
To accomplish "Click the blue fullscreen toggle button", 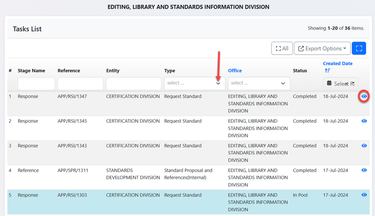I will point(359,48).
